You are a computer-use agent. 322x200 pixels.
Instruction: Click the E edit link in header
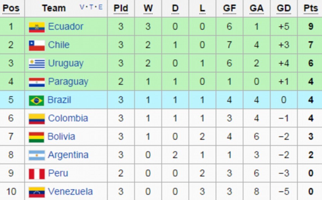[x=100, y=7]
